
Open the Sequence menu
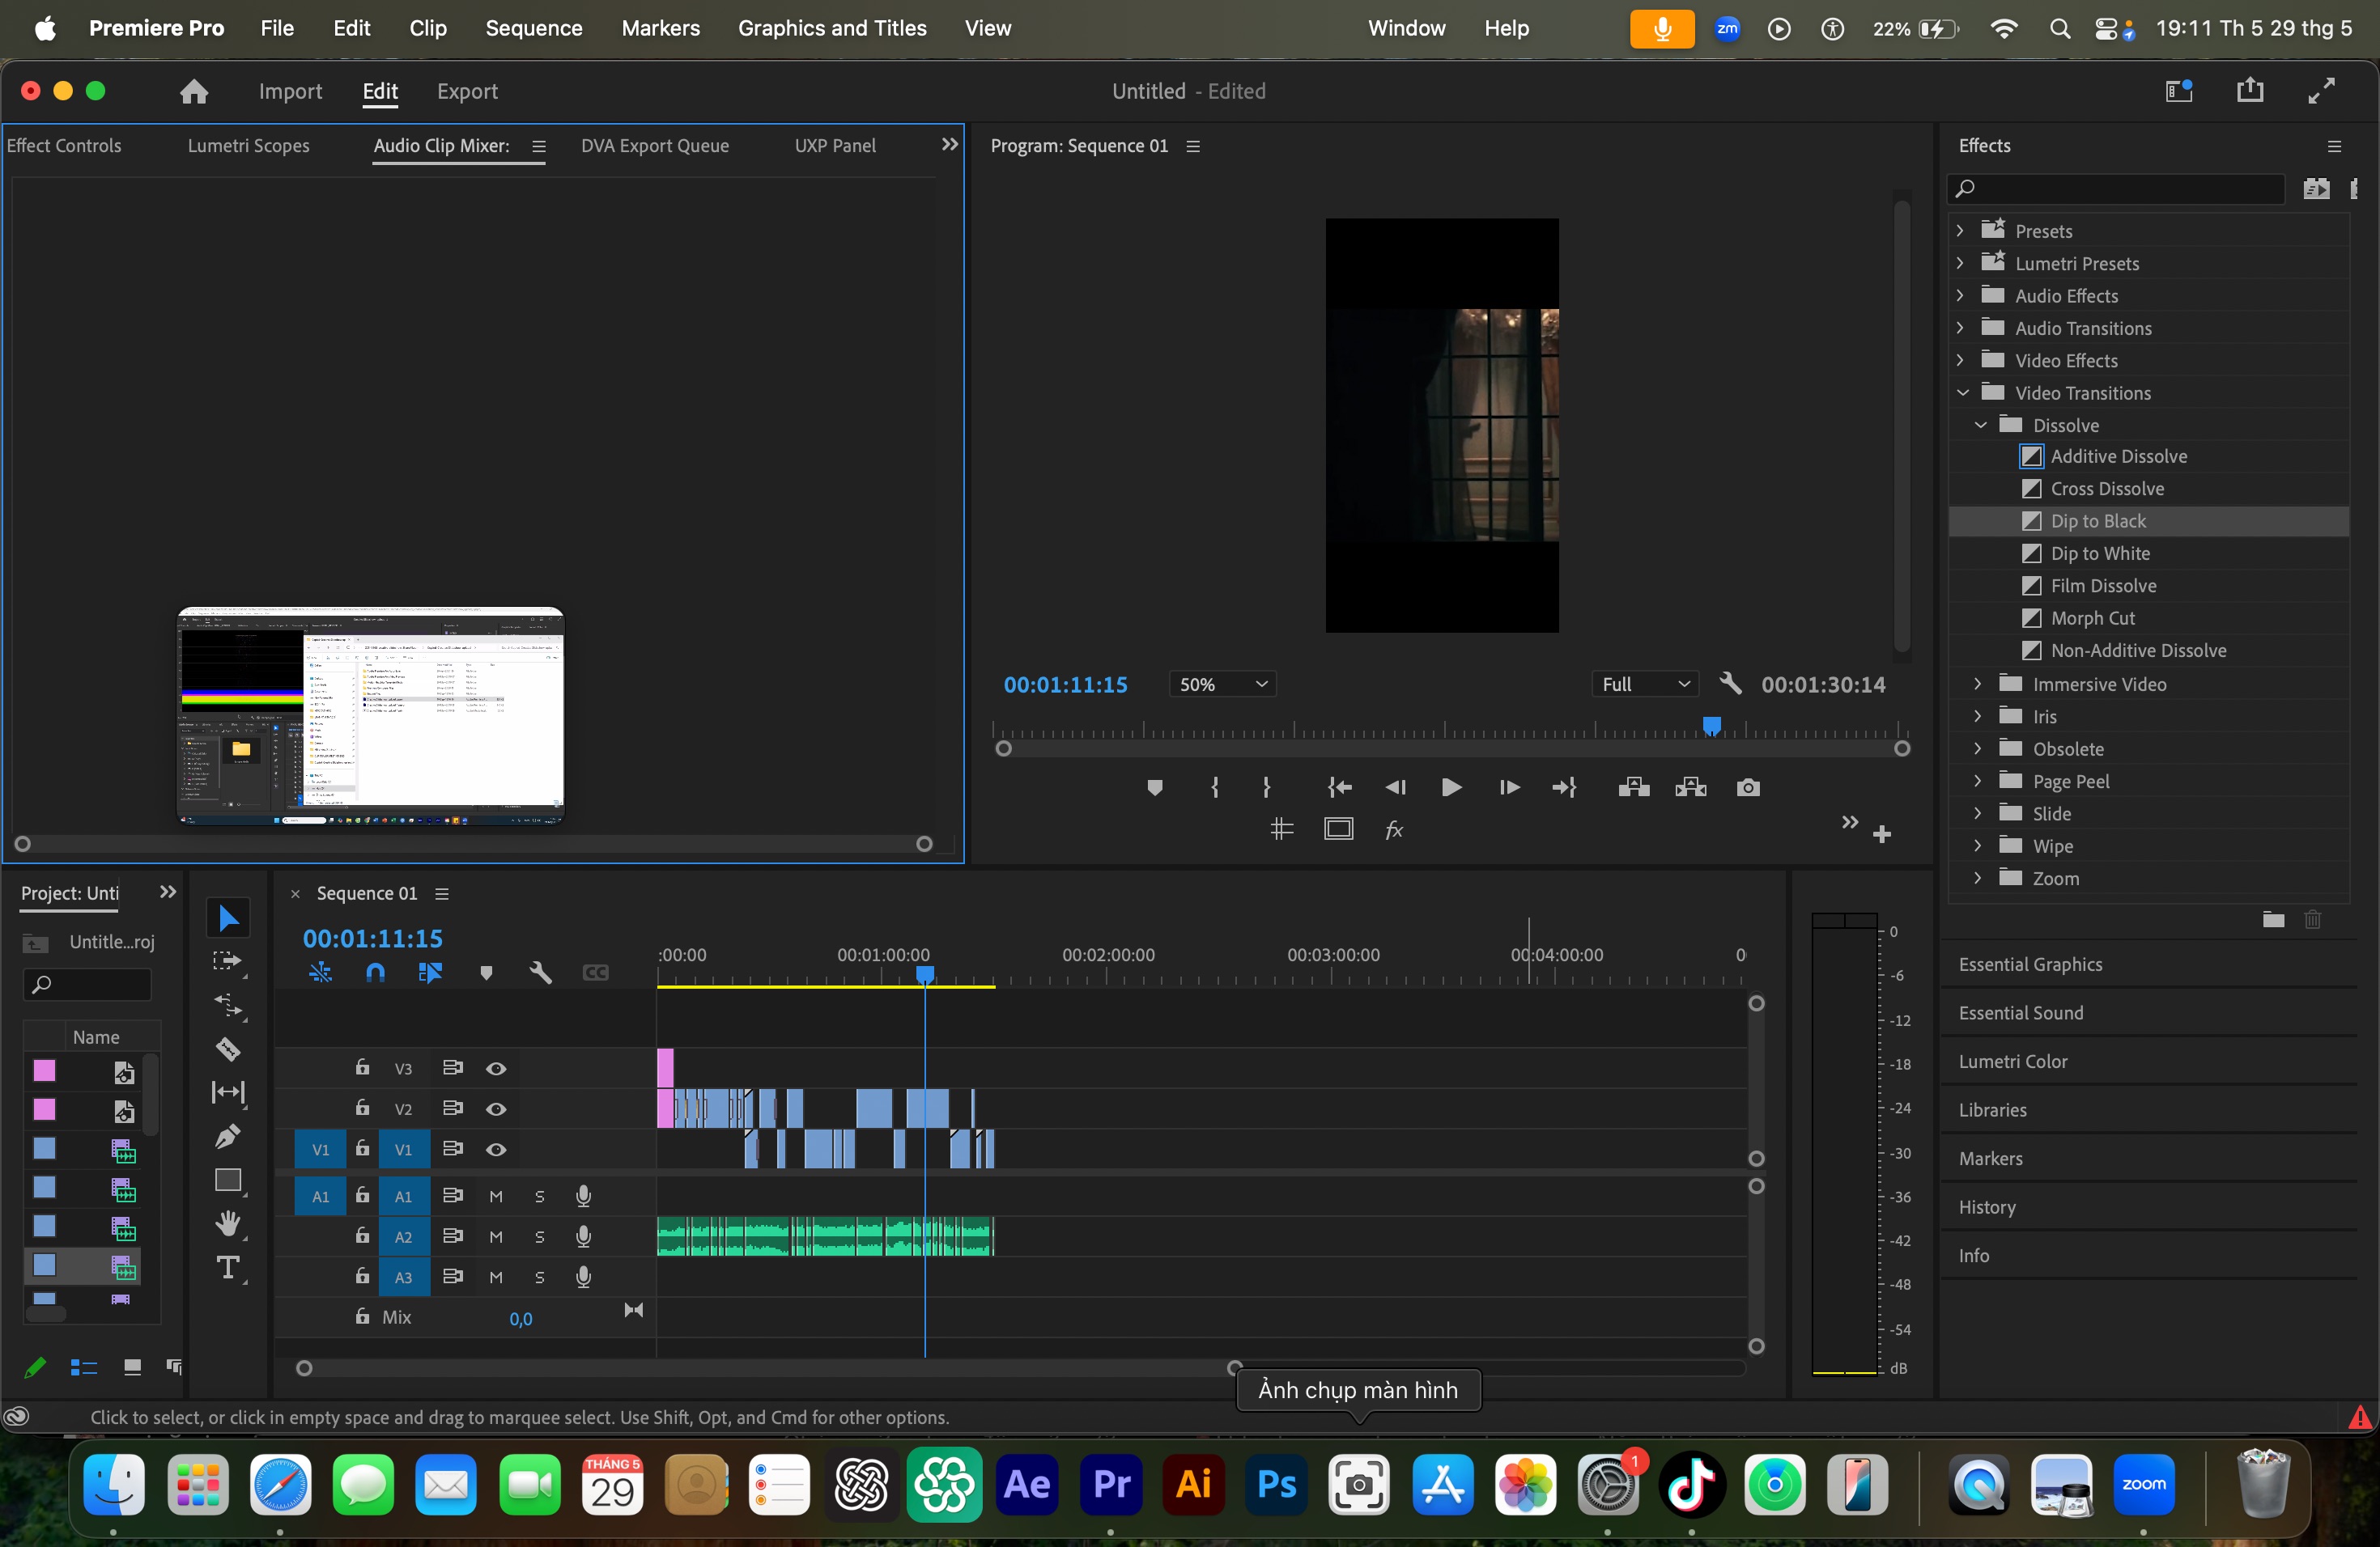(534, 28)
